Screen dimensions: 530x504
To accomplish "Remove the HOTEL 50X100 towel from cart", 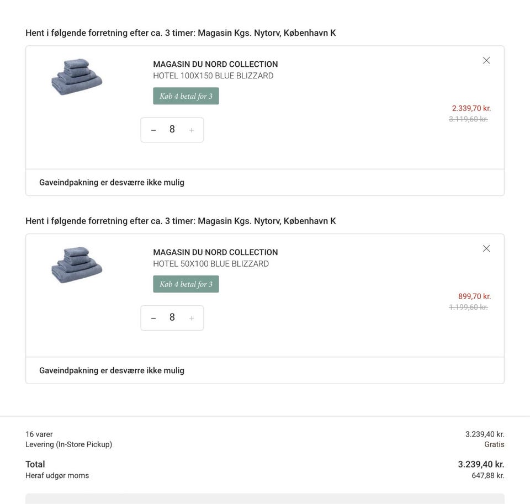I will tap(486, 249).
